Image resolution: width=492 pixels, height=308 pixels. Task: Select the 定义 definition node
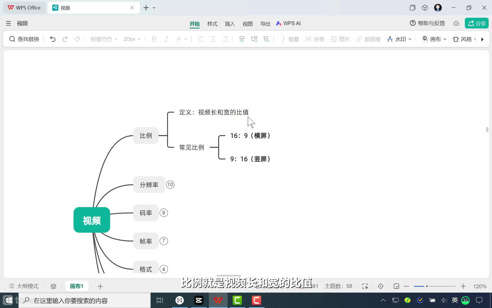coord(214,112)
